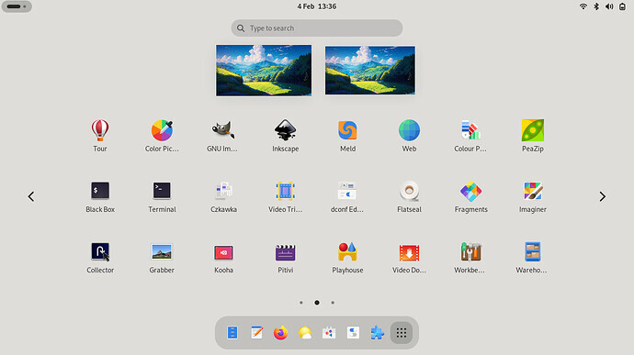Screen dimensions: 634x355
Task: Open the calendar-style icon in dock
Action: point(329,332)
